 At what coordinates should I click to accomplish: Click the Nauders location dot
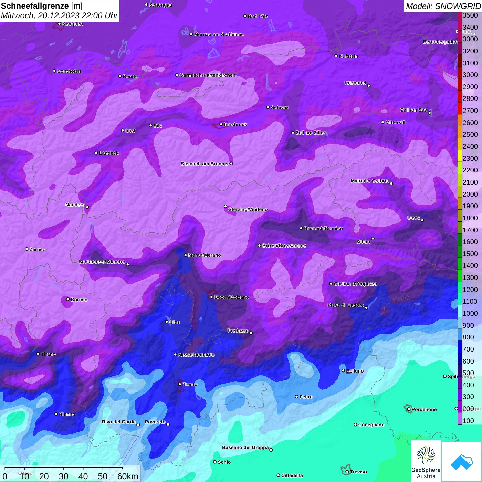(87, 207)
